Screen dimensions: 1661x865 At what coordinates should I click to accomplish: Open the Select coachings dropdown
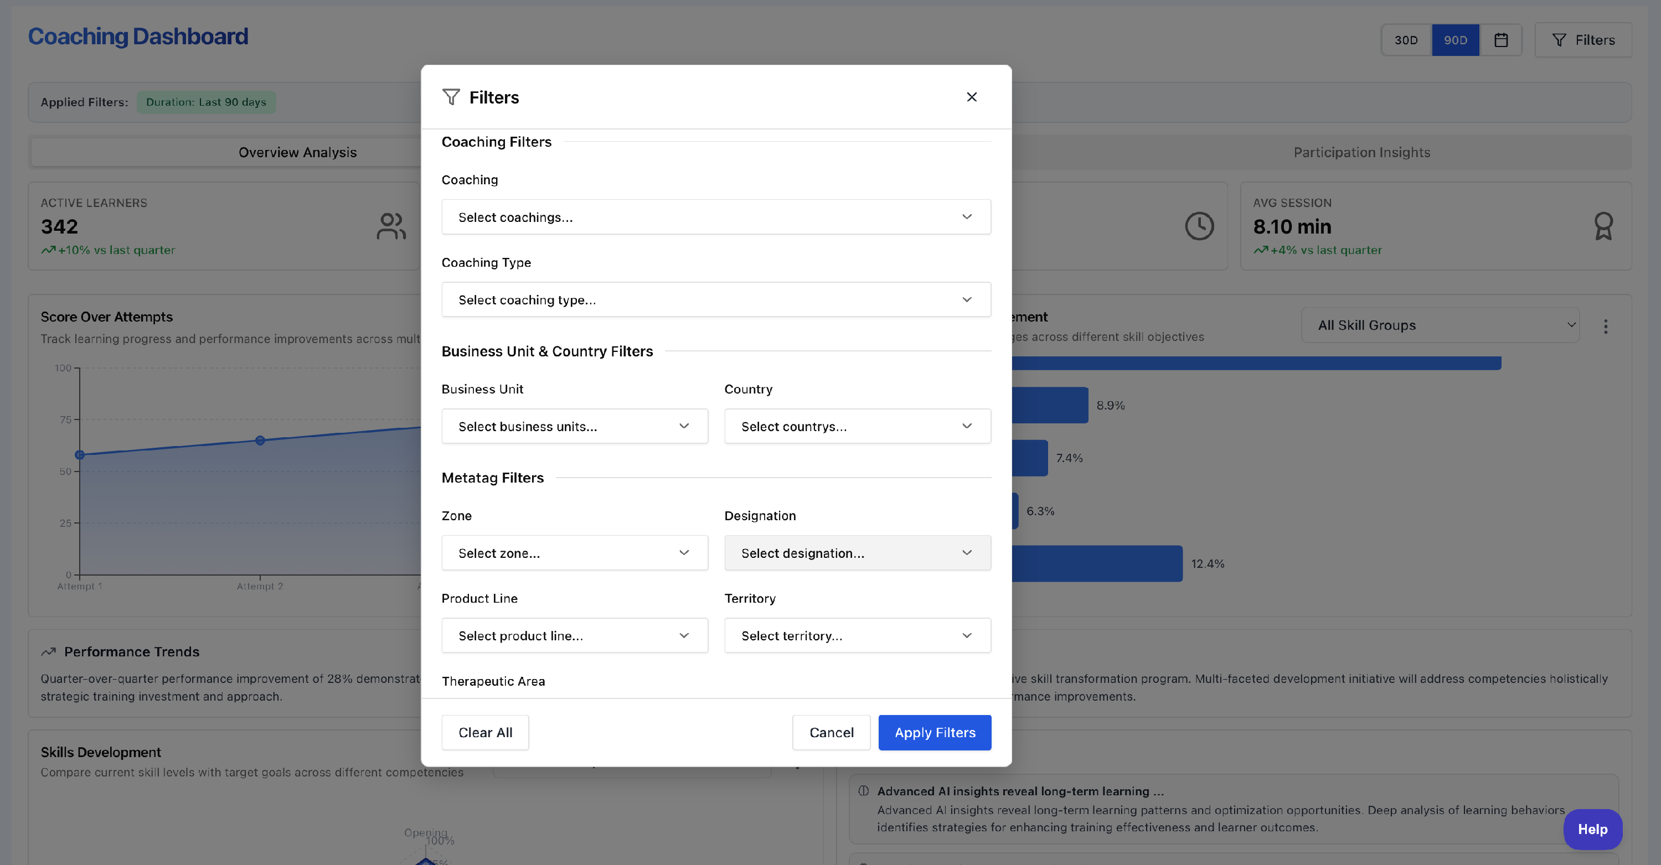pyautogui.click(x=716, y=216)
